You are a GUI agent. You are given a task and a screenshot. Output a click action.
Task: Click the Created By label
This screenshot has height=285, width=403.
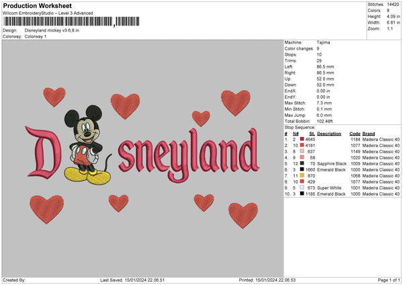14,280
